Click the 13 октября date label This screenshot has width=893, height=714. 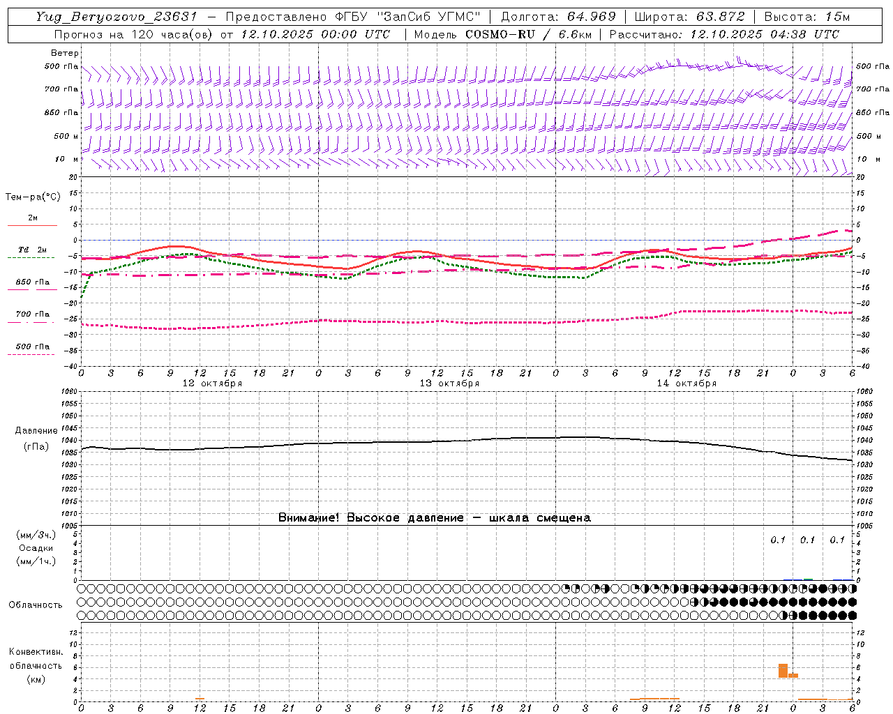449,383
